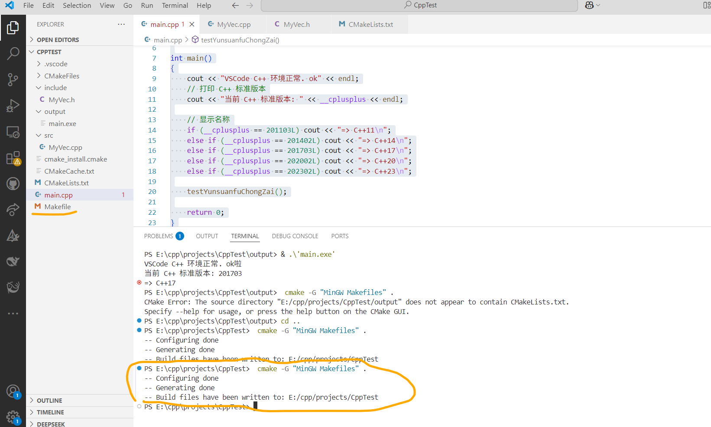Open CMakeCache.txt in explorer
The image size is (711, 427).
point(80,171)
